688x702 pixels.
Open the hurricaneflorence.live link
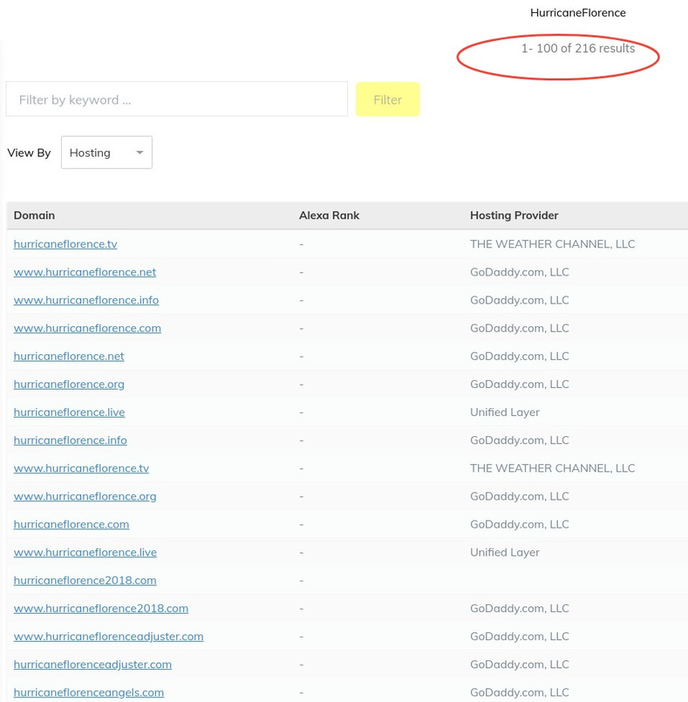point(69,412)
